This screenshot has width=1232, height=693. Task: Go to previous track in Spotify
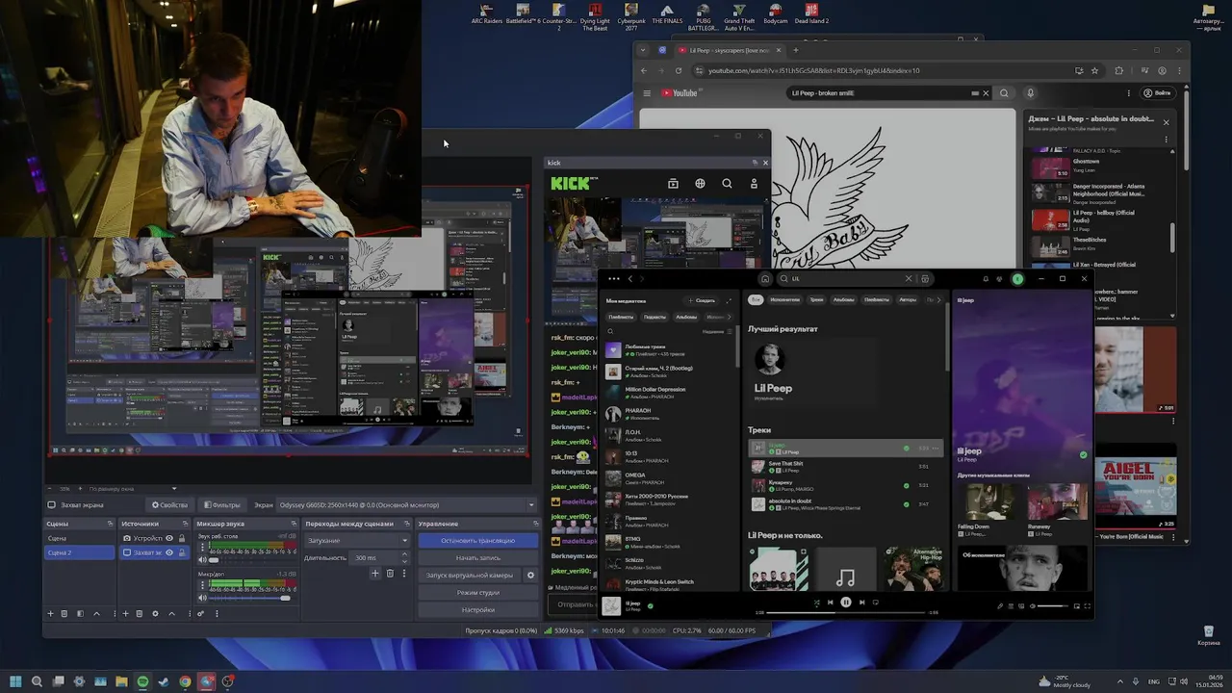pyautogui.click(x=831, y=603)
